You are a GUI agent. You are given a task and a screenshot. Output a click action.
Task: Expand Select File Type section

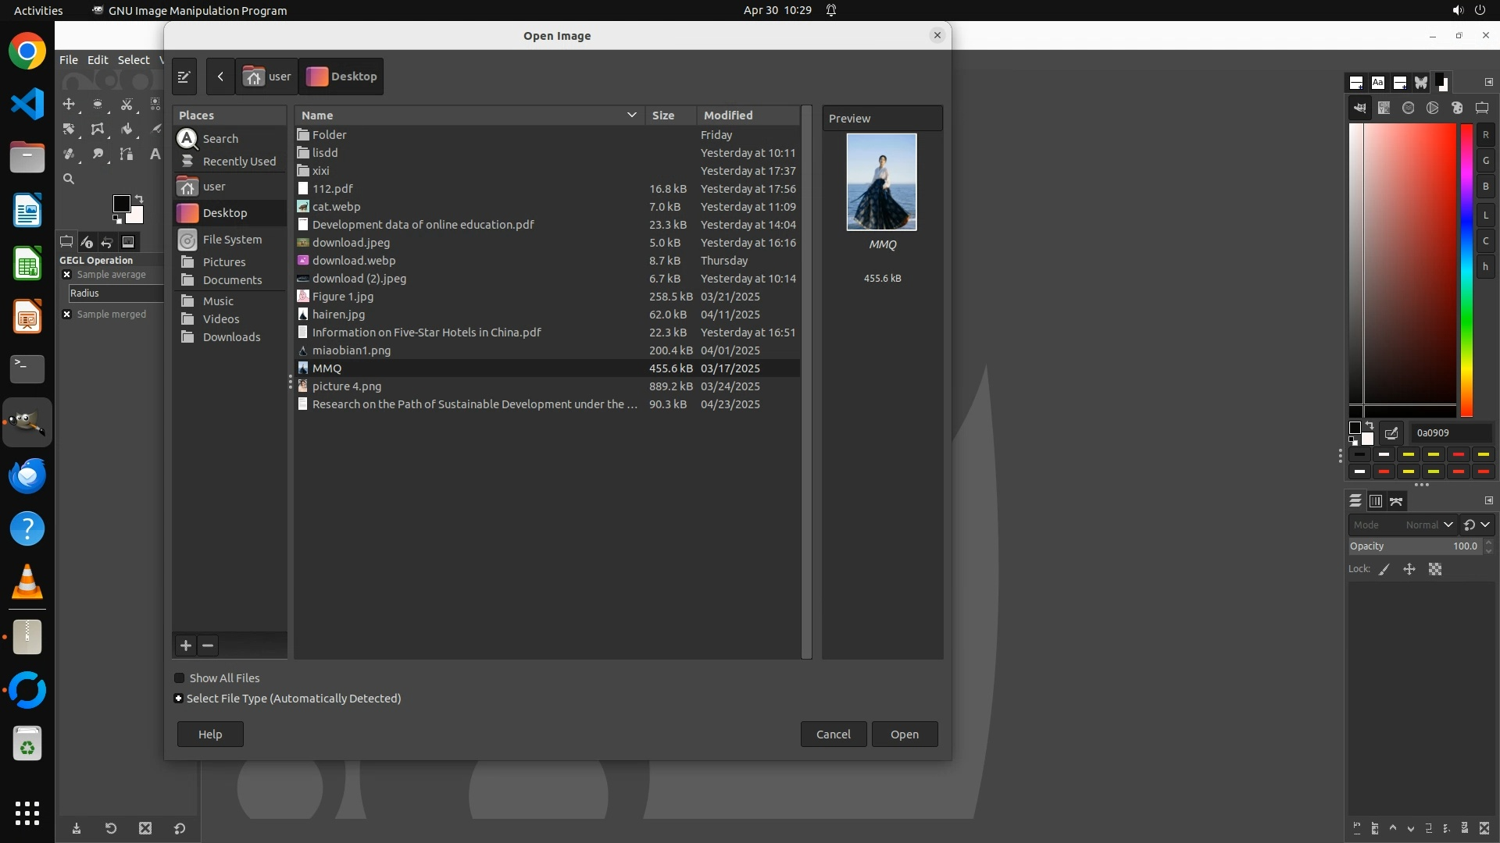pos(179,699)
